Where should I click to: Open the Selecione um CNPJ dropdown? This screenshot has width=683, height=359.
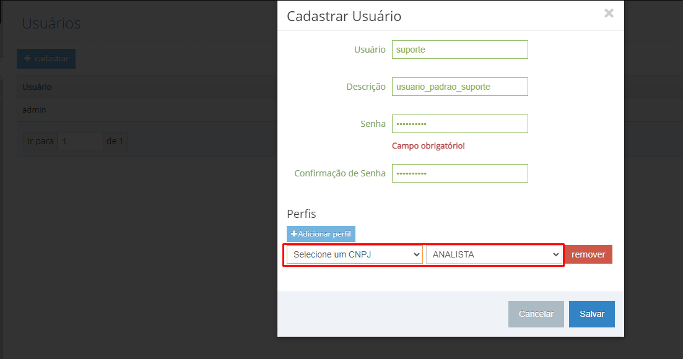[355, 254]
